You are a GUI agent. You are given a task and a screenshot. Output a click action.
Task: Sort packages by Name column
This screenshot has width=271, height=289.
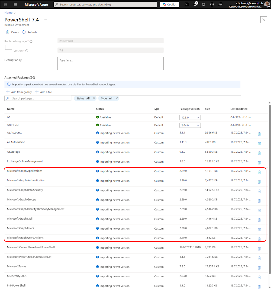click(11, 109)
